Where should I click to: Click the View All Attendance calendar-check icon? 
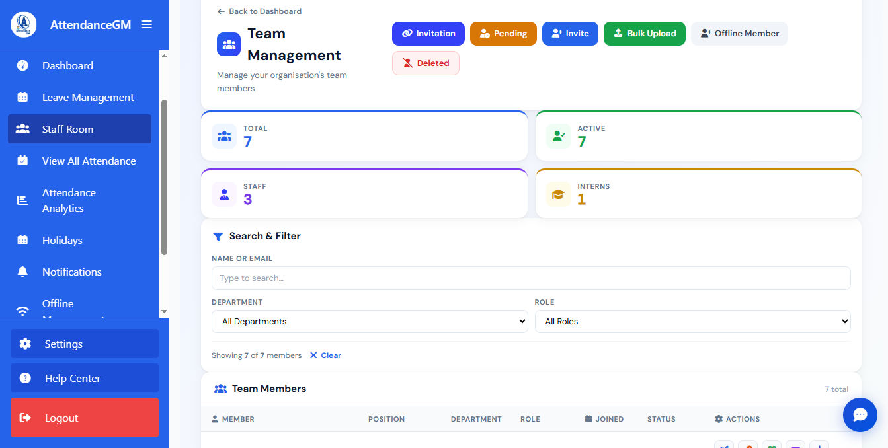point(22,161)
